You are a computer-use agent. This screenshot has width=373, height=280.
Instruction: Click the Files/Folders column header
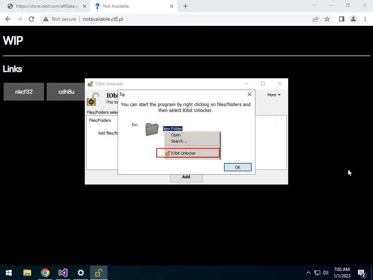pyautogui.click(x=100, y=120)
